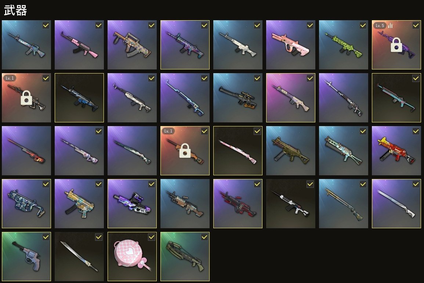Open the Lv. 1 locked rifle in second row

[x=26, y=97]
